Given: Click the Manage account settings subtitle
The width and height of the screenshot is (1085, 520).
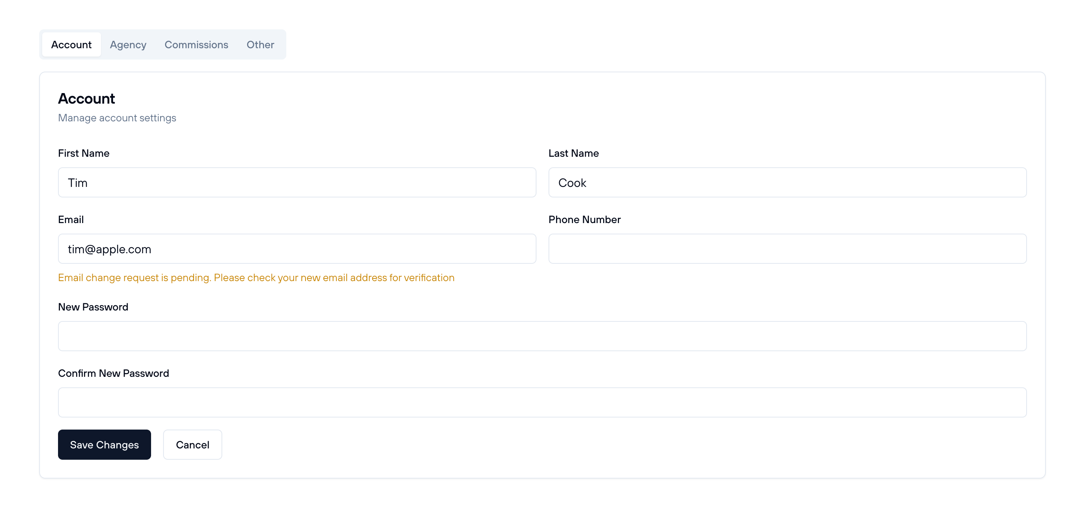Looking at the screenshot, I should click(117, 118).
